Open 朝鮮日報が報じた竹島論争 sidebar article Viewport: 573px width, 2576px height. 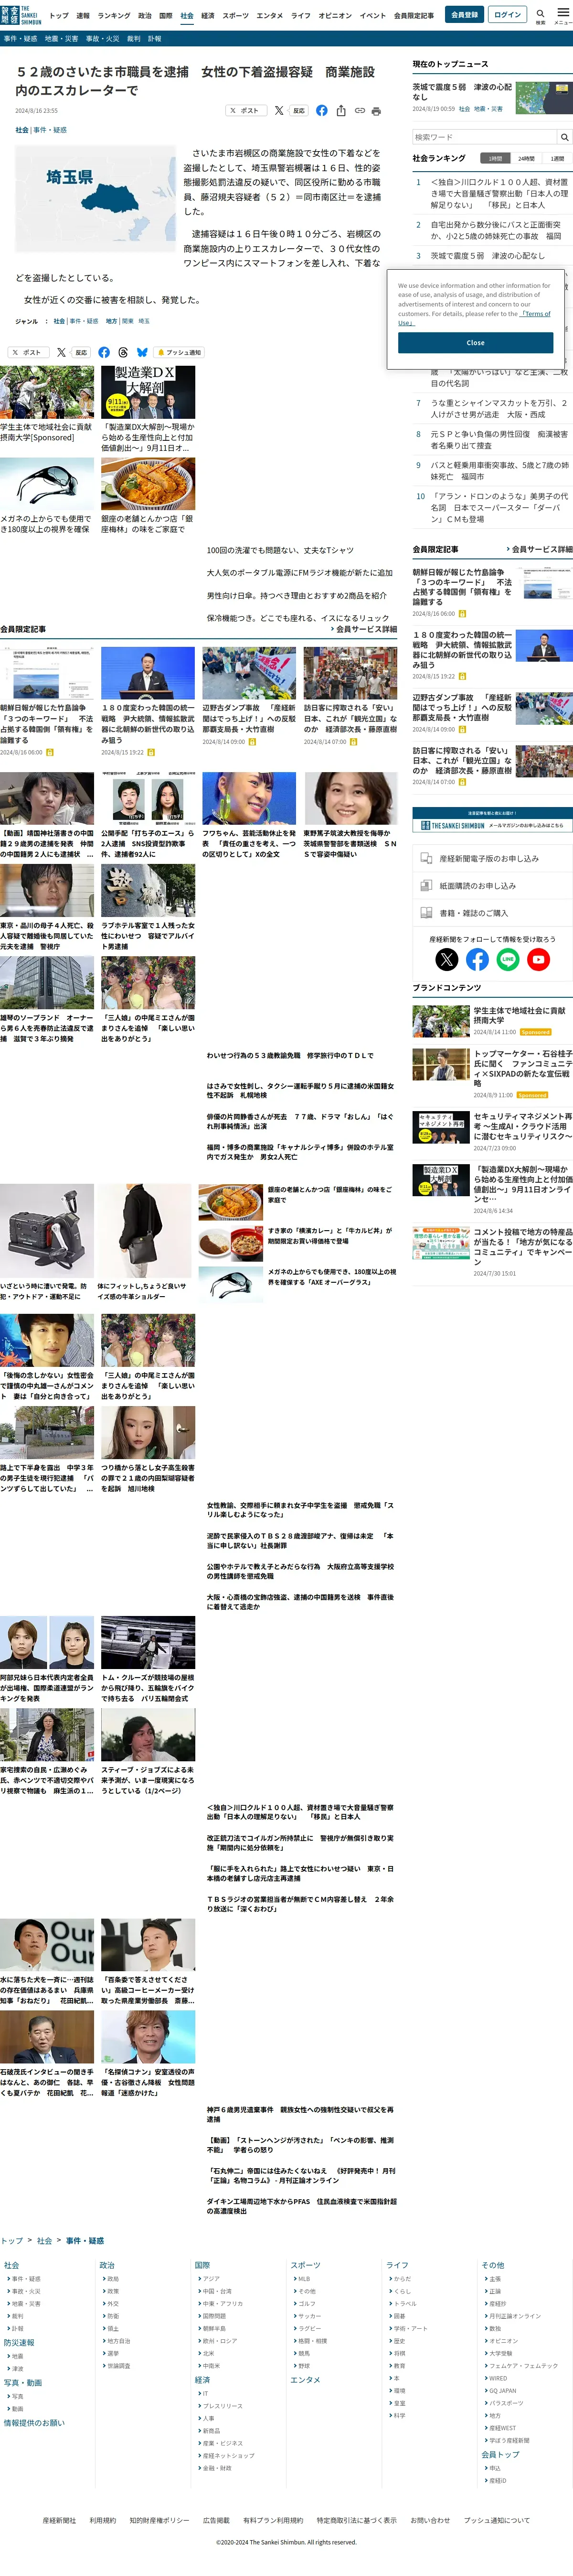point(462,586)
